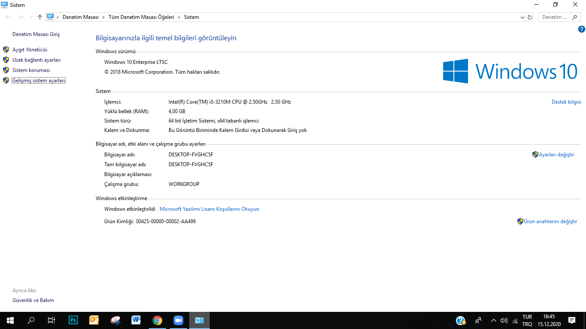Open Sistem koruması settings
This screenshot has width=586, height=329.
(31, 70)
